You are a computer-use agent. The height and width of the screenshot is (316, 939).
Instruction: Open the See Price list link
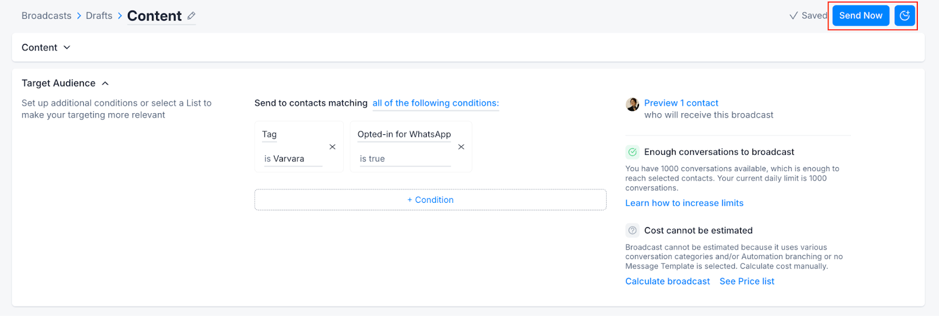[x=747, y=281]
